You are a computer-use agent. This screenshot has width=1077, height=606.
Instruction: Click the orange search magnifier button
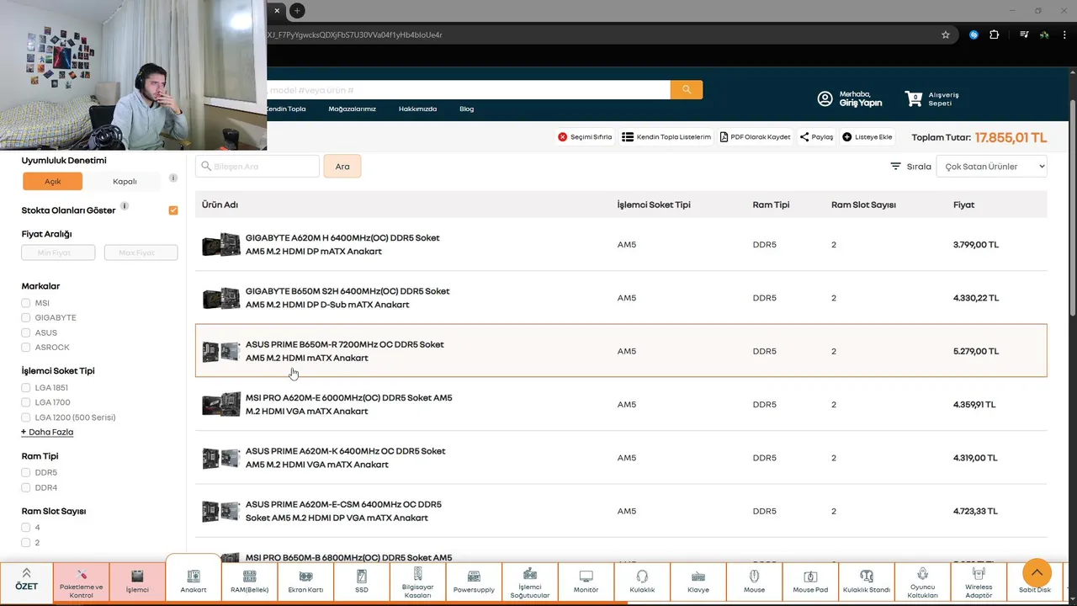(687, 89)
